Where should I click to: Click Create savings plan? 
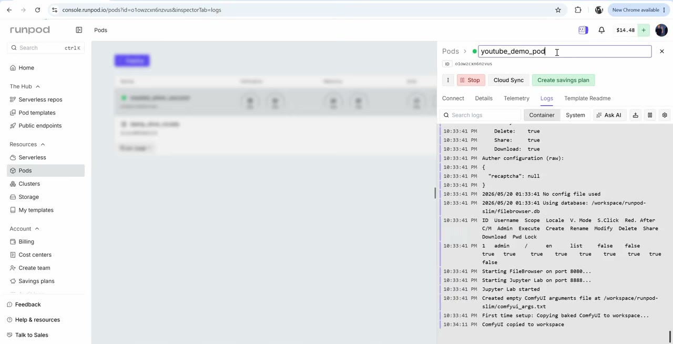[x=563, y=80]
